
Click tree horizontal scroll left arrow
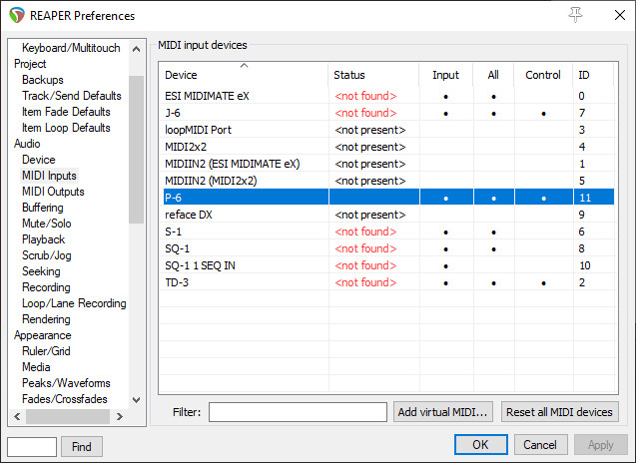pos(17,416)
